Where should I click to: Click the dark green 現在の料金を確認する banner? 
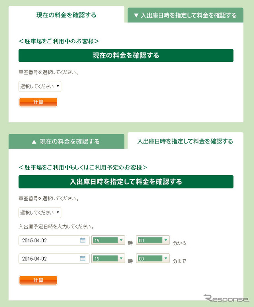(x=126, y=56)
